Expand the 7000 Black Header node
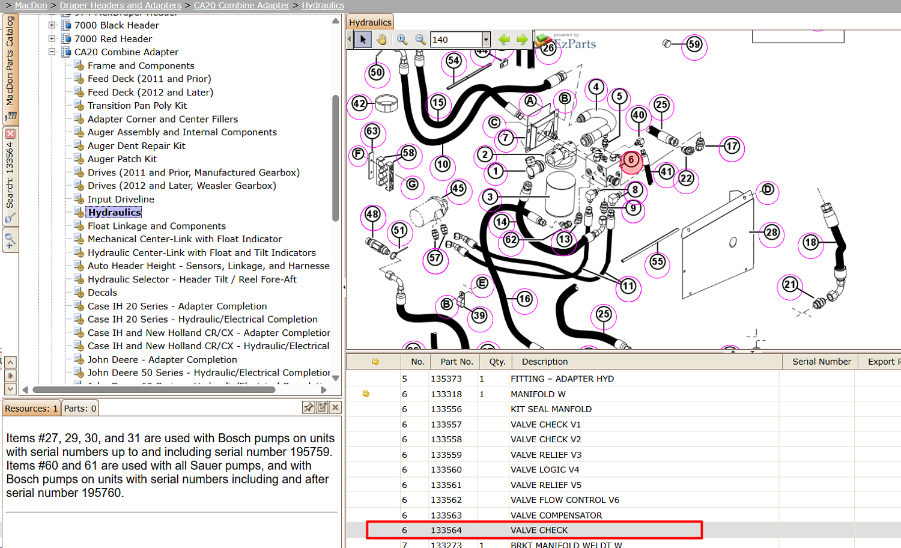The height and width of the screenshot is (548, 901). 52,25
